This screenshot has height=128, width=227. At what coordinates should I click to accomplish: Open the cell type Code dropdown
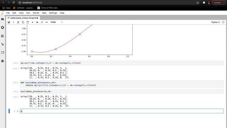click(x=56, y=22)
